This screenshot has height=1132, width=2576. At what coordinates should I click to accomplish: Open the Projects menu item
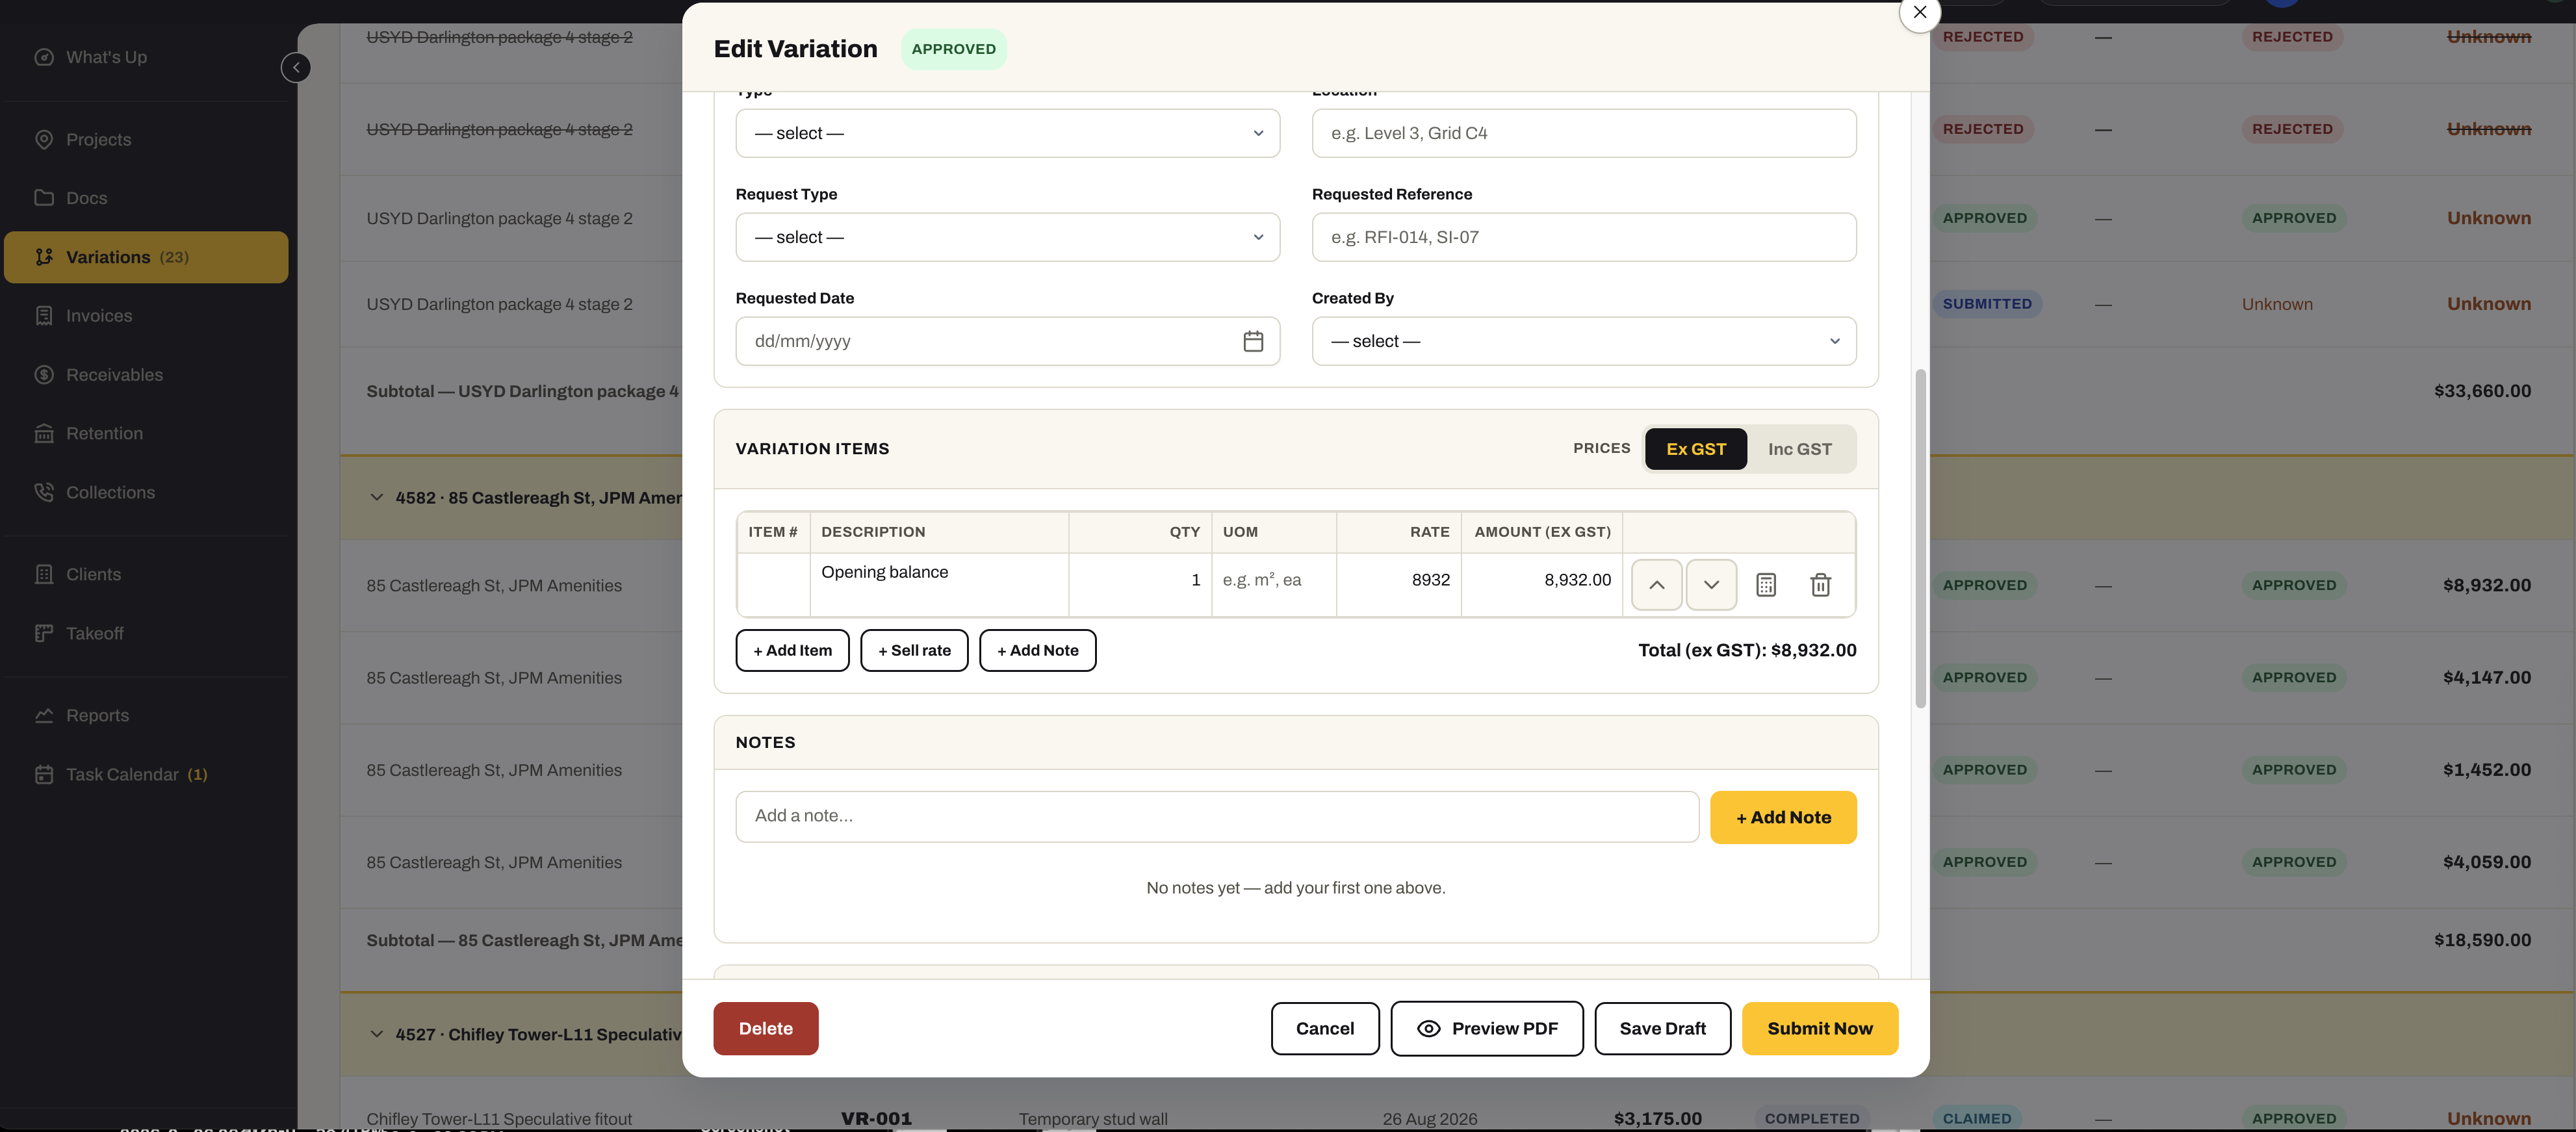146,139
